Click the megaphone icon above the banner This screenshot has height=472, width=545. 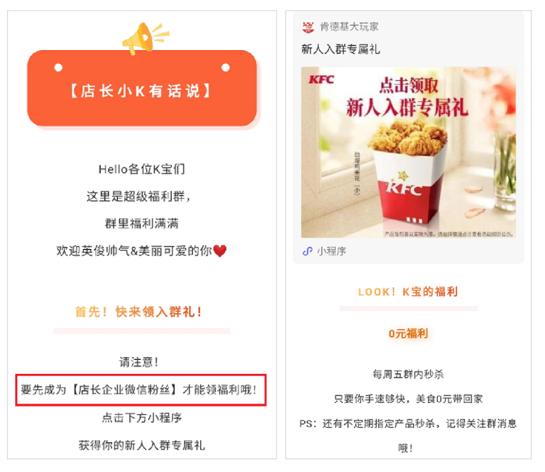pos(145,38)
